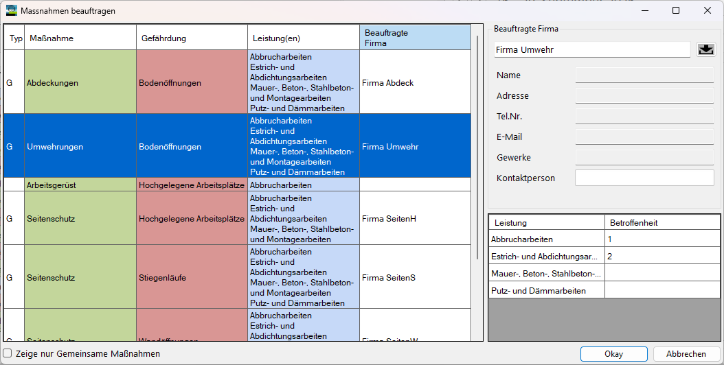Click the Firma Abdeck cell
Screen dimensions: 724x365
(x=415, y=82)
